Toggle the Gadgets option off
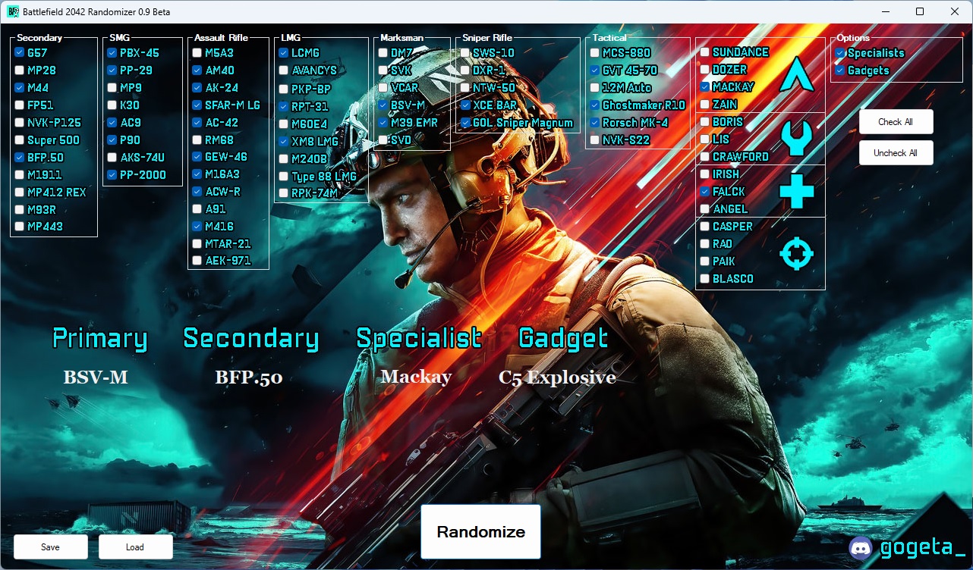 coord(839,68)
